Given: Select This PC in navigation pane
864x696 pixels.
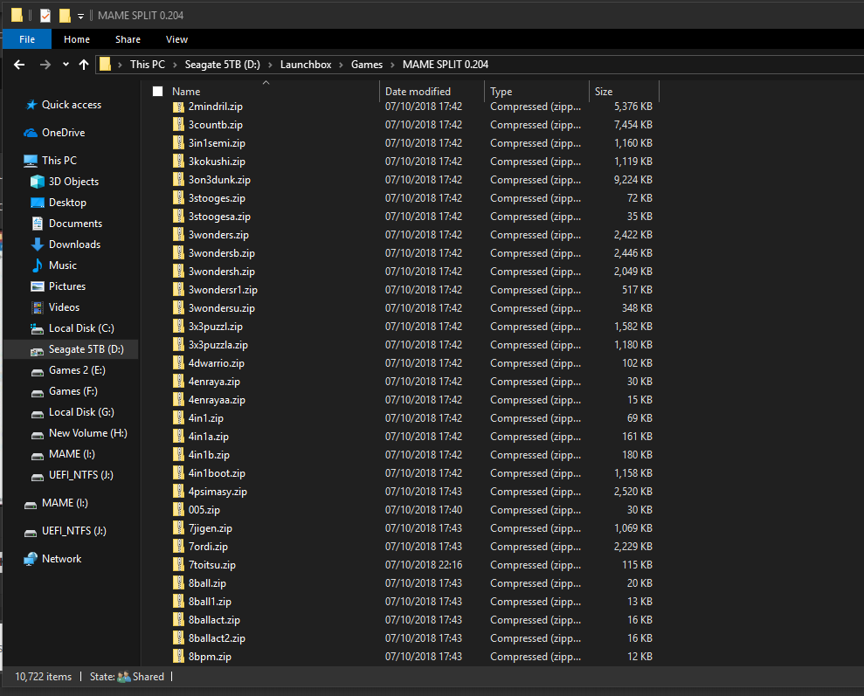Looking at the screenshot, I should click(x=59, y=160).
